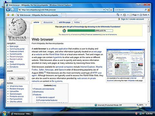The image size is (155, 116).
Task: Open the Donations navigation link
Action: click(x=14, y=67)
